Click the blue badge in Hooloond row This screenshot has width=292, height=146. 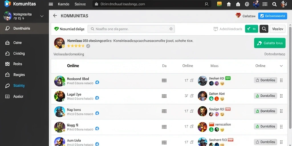[x=97, y=82]
